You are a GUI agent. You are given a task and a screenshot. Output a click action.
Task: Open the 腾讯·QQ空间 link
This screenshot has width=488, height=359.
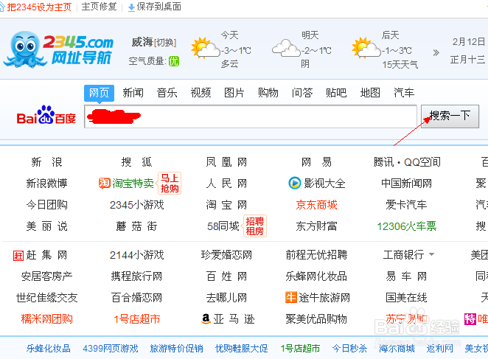click(407, 162)
